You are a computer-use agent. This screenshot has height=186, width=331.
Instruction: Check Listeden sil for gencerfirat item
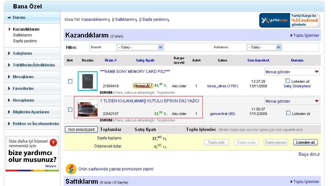point(288,113)
